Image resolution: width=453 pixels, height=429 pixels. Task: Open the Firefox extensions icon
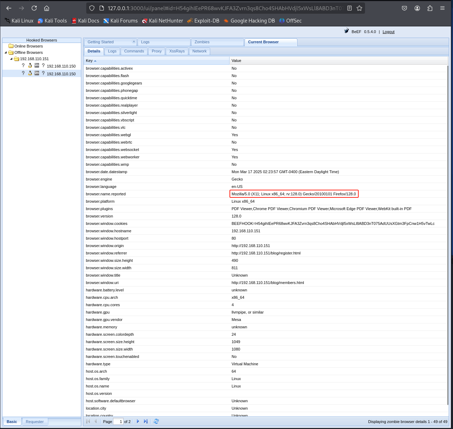click(430, 8)
